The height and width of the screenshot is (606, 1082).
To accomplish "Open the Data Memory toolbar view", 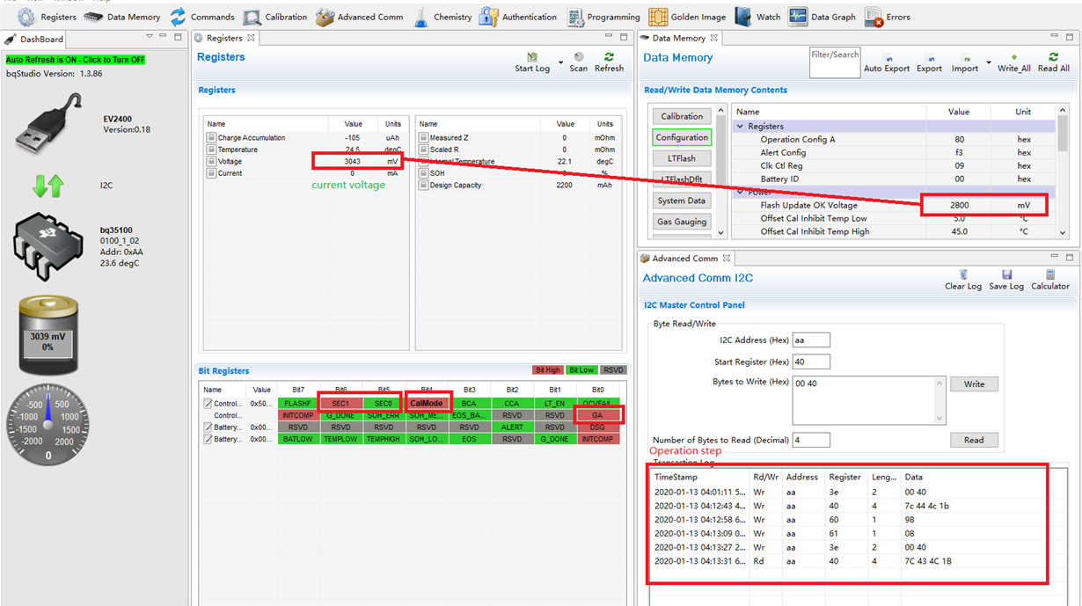I will click(x=122, y=17).
